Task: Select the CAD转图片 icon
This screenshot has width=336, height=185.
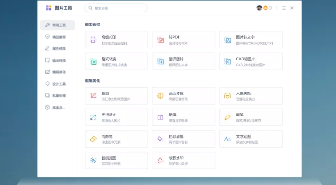Action: (228, 62)
